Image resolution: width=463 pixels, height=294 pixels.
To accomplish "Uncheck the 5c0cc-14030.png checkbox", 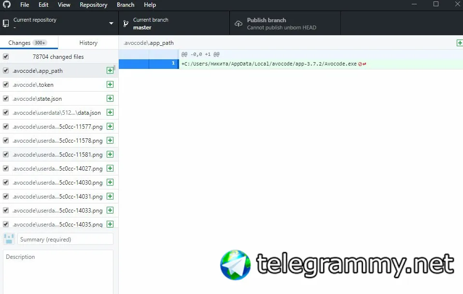I will 6,182.
